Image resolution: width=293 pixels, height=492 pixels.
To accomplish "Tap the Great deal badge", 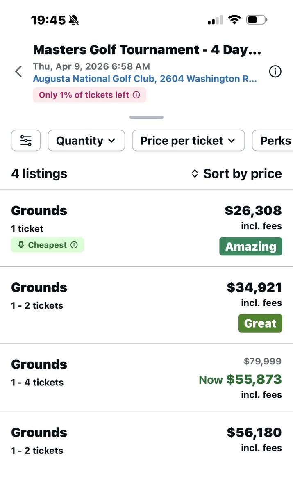I will (x=260, y=323).
